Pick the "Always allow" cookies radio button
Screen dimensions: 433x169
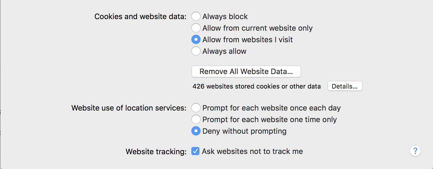tap(196, 51)
